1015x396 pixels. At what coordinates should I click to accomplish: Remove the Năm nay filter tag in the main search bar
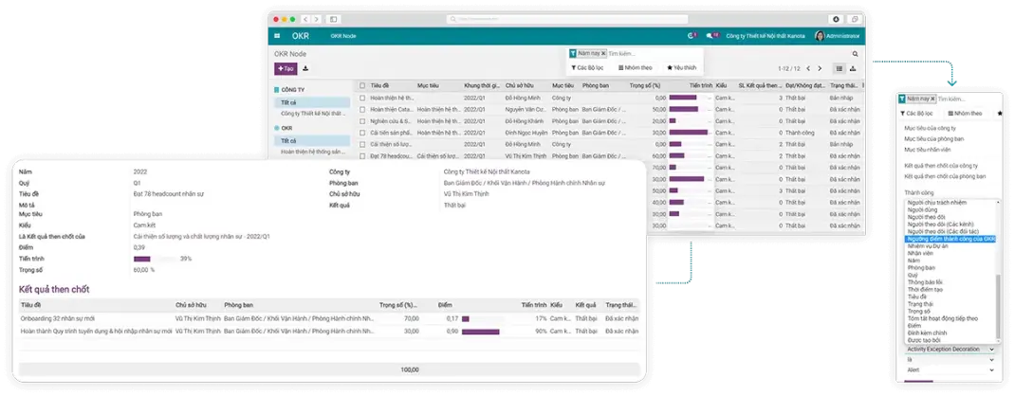(603, 54)
